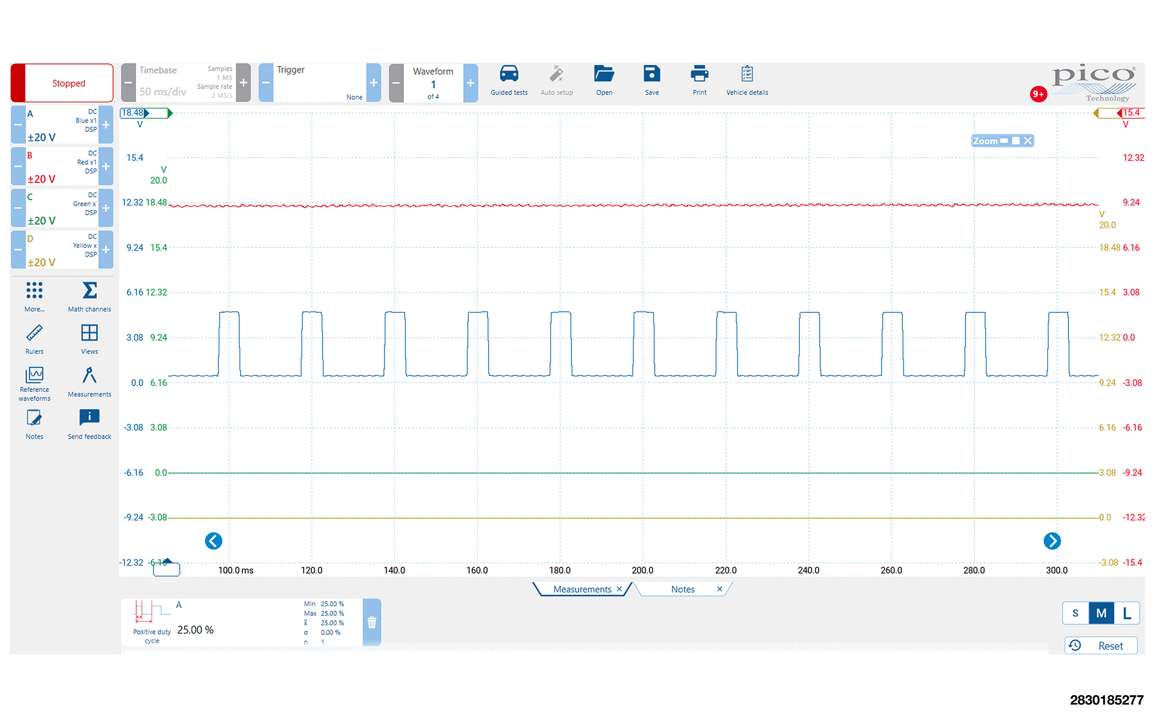Viewport: 1155px width, 717px height.
Task: Select the L size option
Action: 1127,613
